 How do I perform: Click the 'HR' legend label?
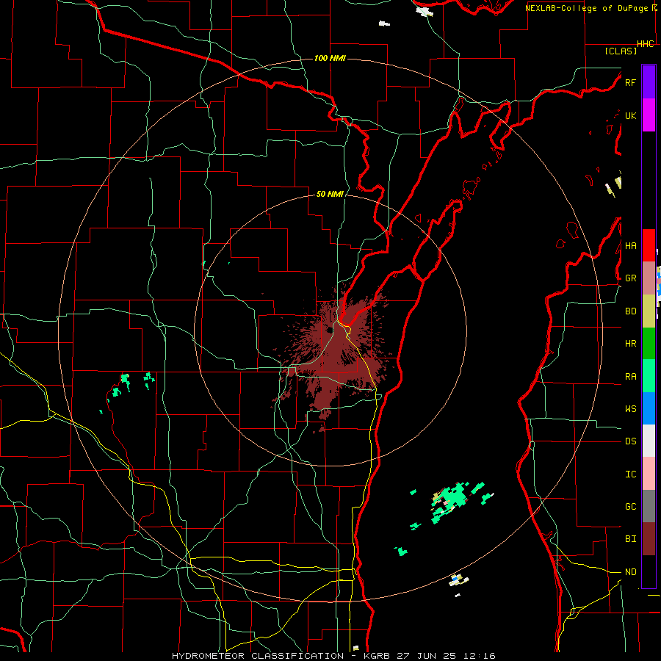click(x=630, y=344)
